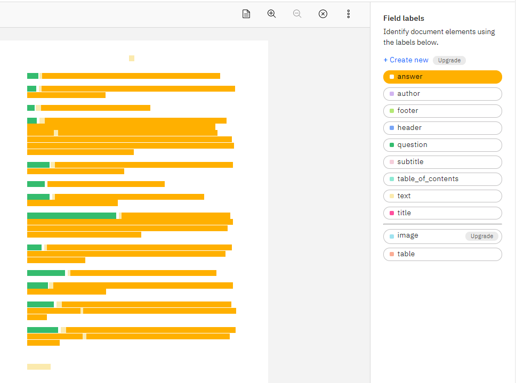
Task: Zoom out of the document
Action: (x=297, y=14)
